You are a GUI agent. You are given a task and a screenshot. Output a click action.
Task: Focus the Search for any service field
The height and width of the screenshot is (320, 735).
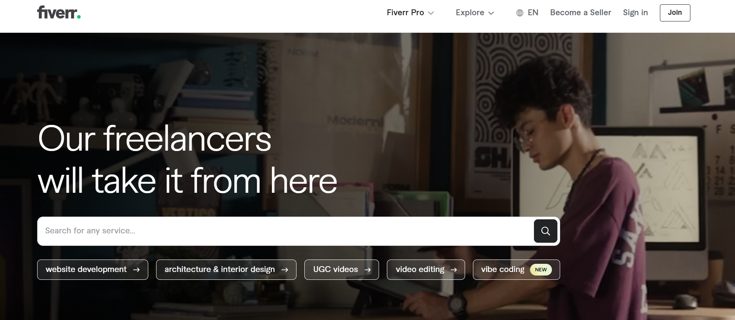(x=286, y=231)
